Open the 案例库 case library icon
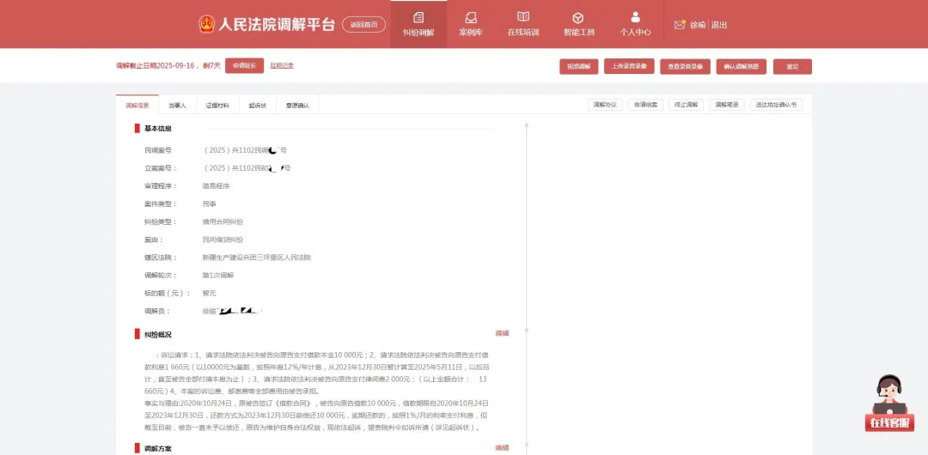The width and height of the screenshot is (928, 455). click(471, 18)
